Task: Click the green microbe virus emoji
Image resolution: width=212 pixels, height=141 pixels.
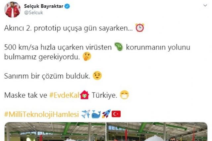Action: tap(119, 47)
